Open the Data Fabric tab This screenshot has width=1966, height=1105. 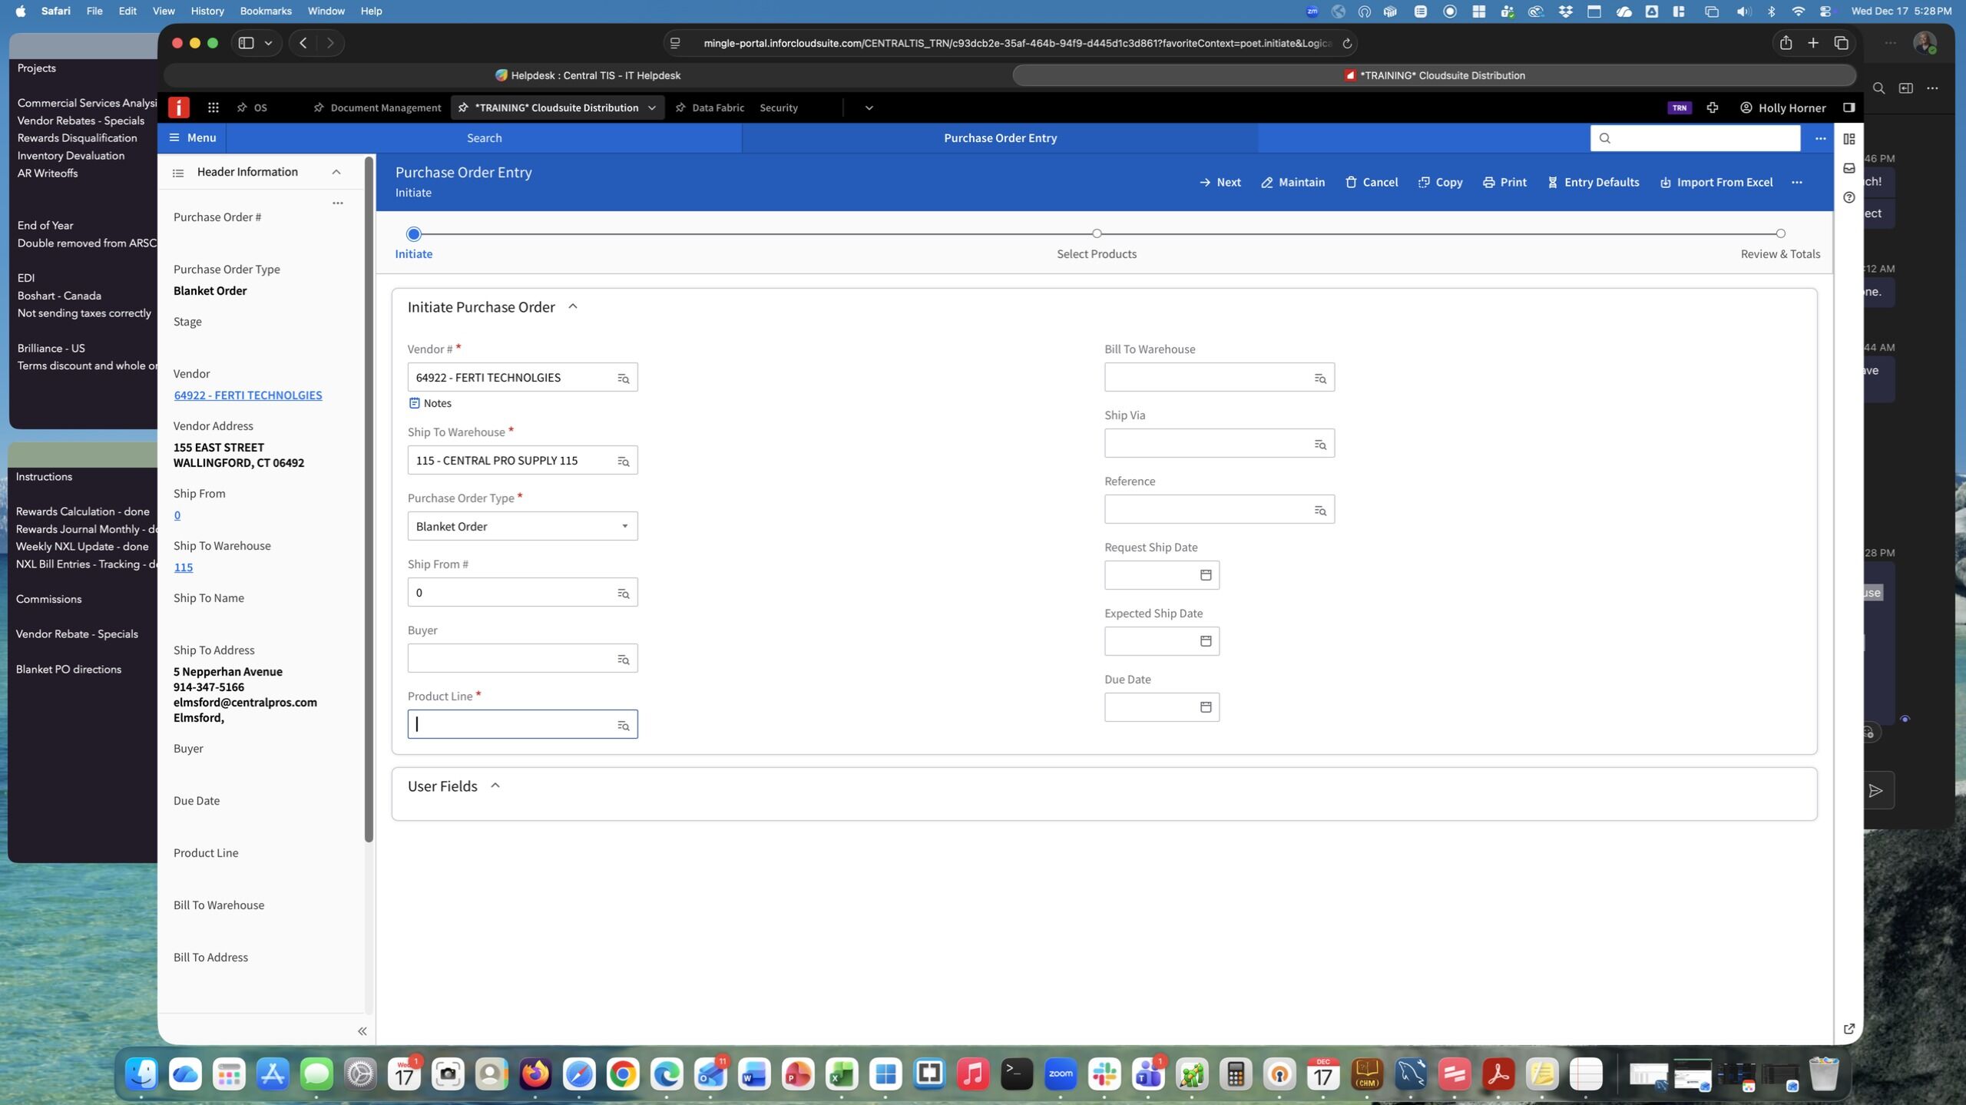point(710,108)
